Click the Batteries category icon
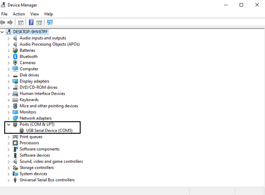 pyautogui.click(x=15, y=50)
